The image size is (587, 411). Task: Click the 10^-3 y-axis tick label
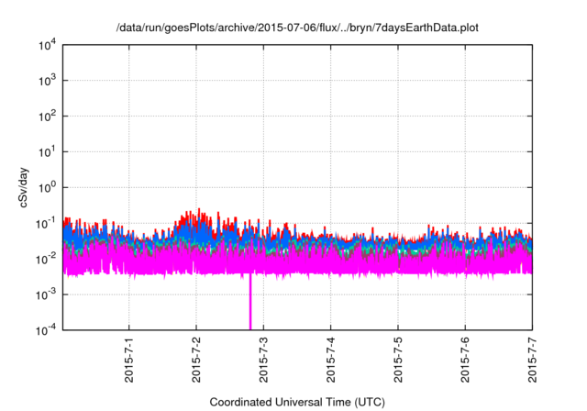click(46, 294)
